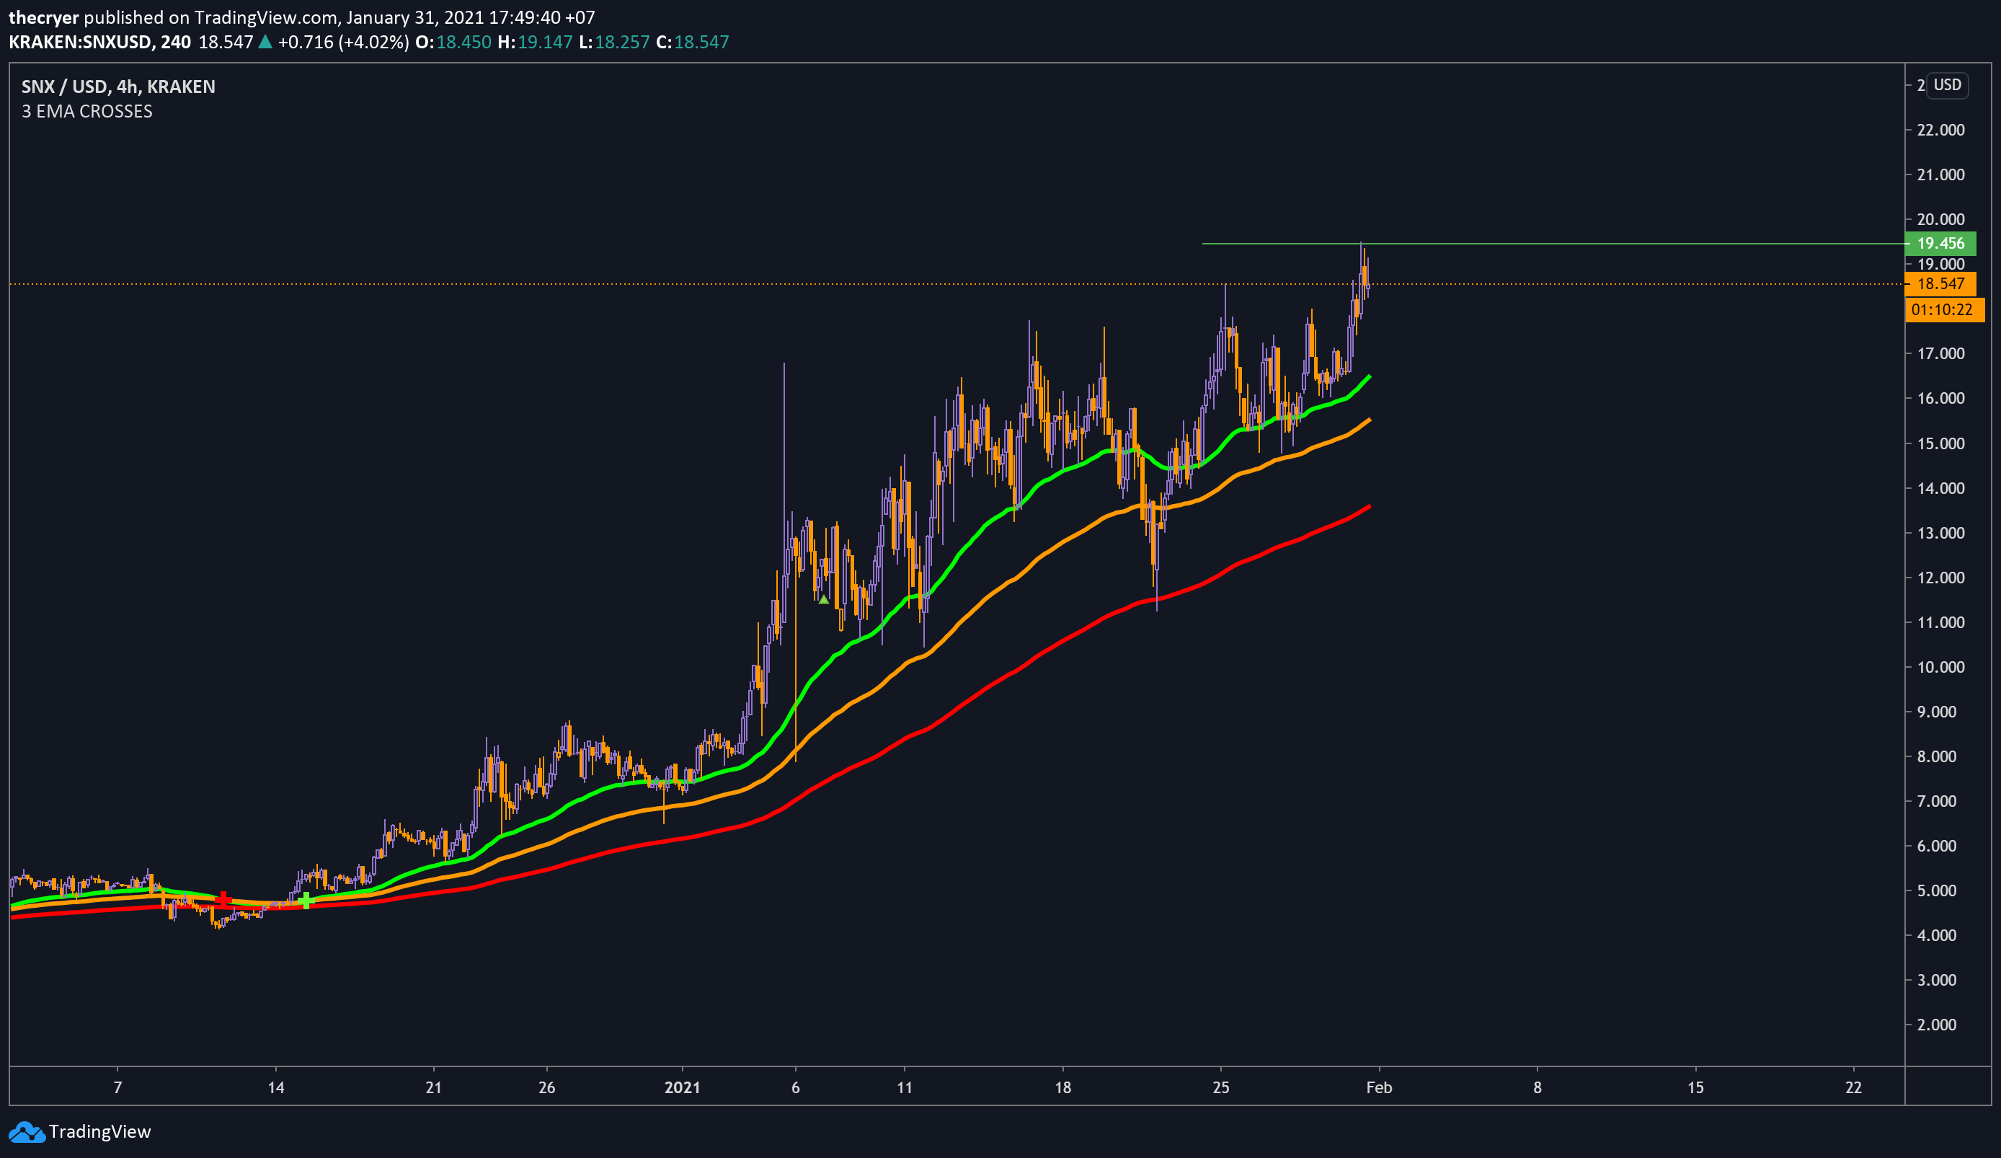Click the USD currency button
2001x1158 pixels.
[1947, 85]
